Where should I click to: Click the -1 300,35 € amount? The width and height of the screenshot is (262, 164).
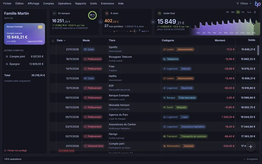(x=228, y=117)
